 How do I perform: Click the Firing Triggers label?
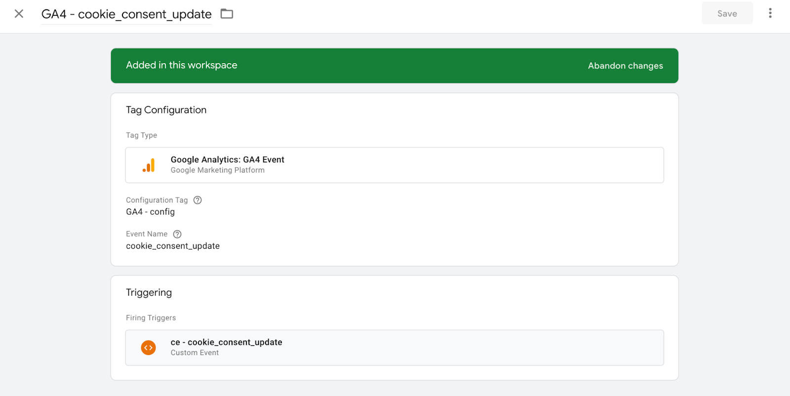point(151,318)
